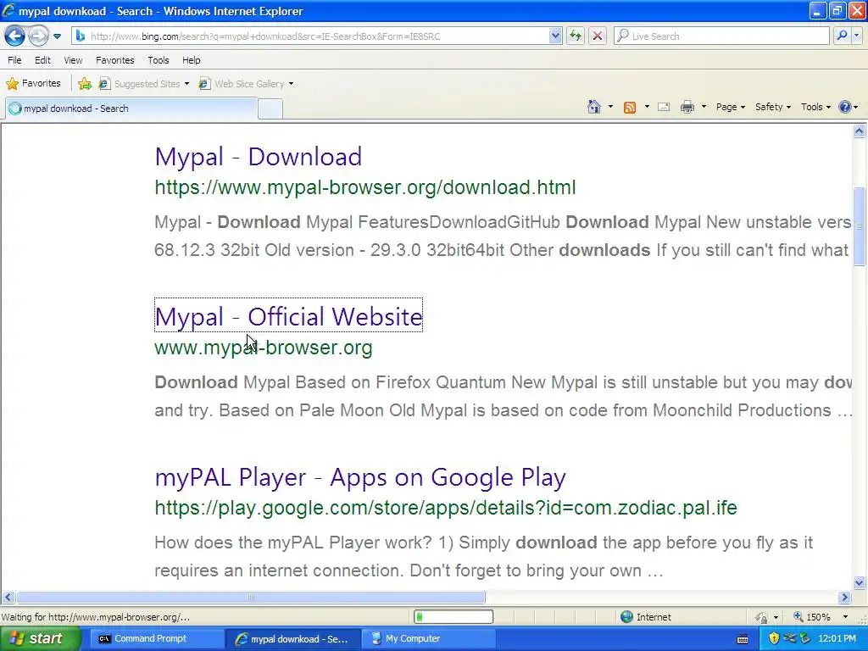Click the page loading progress bar
The height and width of the screenshot is (651, 868).
click(x=453, y=617)
